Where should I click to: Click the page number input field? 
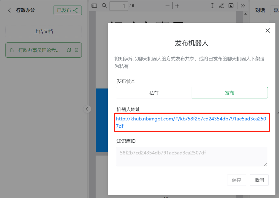point(119,6)
